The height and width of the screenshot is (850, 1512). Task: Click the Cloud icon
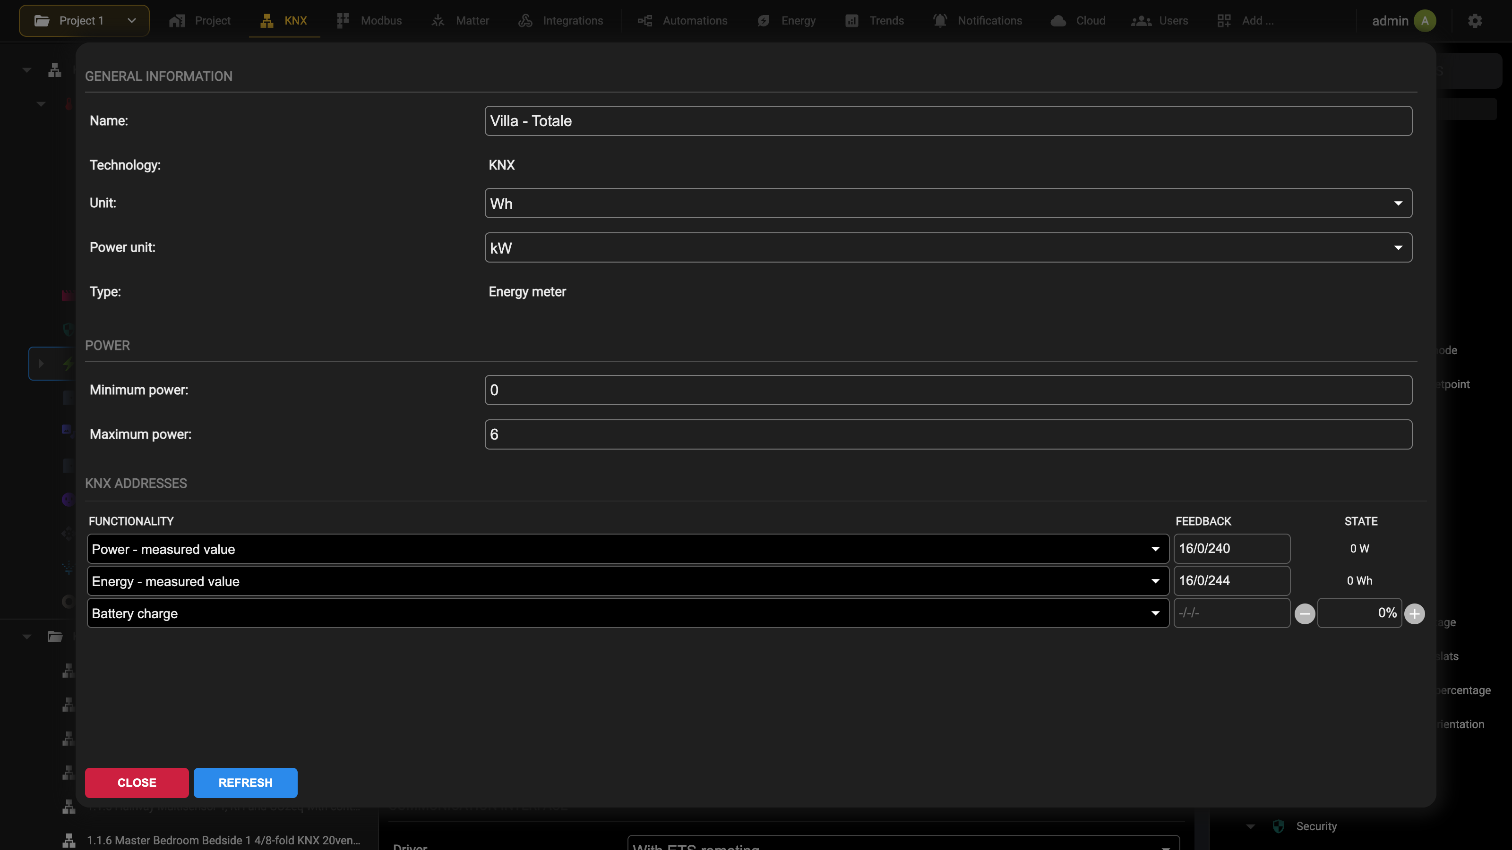(1058, 20)
